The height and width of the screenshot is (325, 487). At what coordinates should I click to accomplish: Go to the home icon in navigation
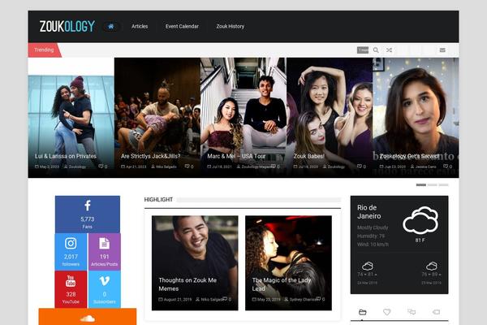[111, 27]
